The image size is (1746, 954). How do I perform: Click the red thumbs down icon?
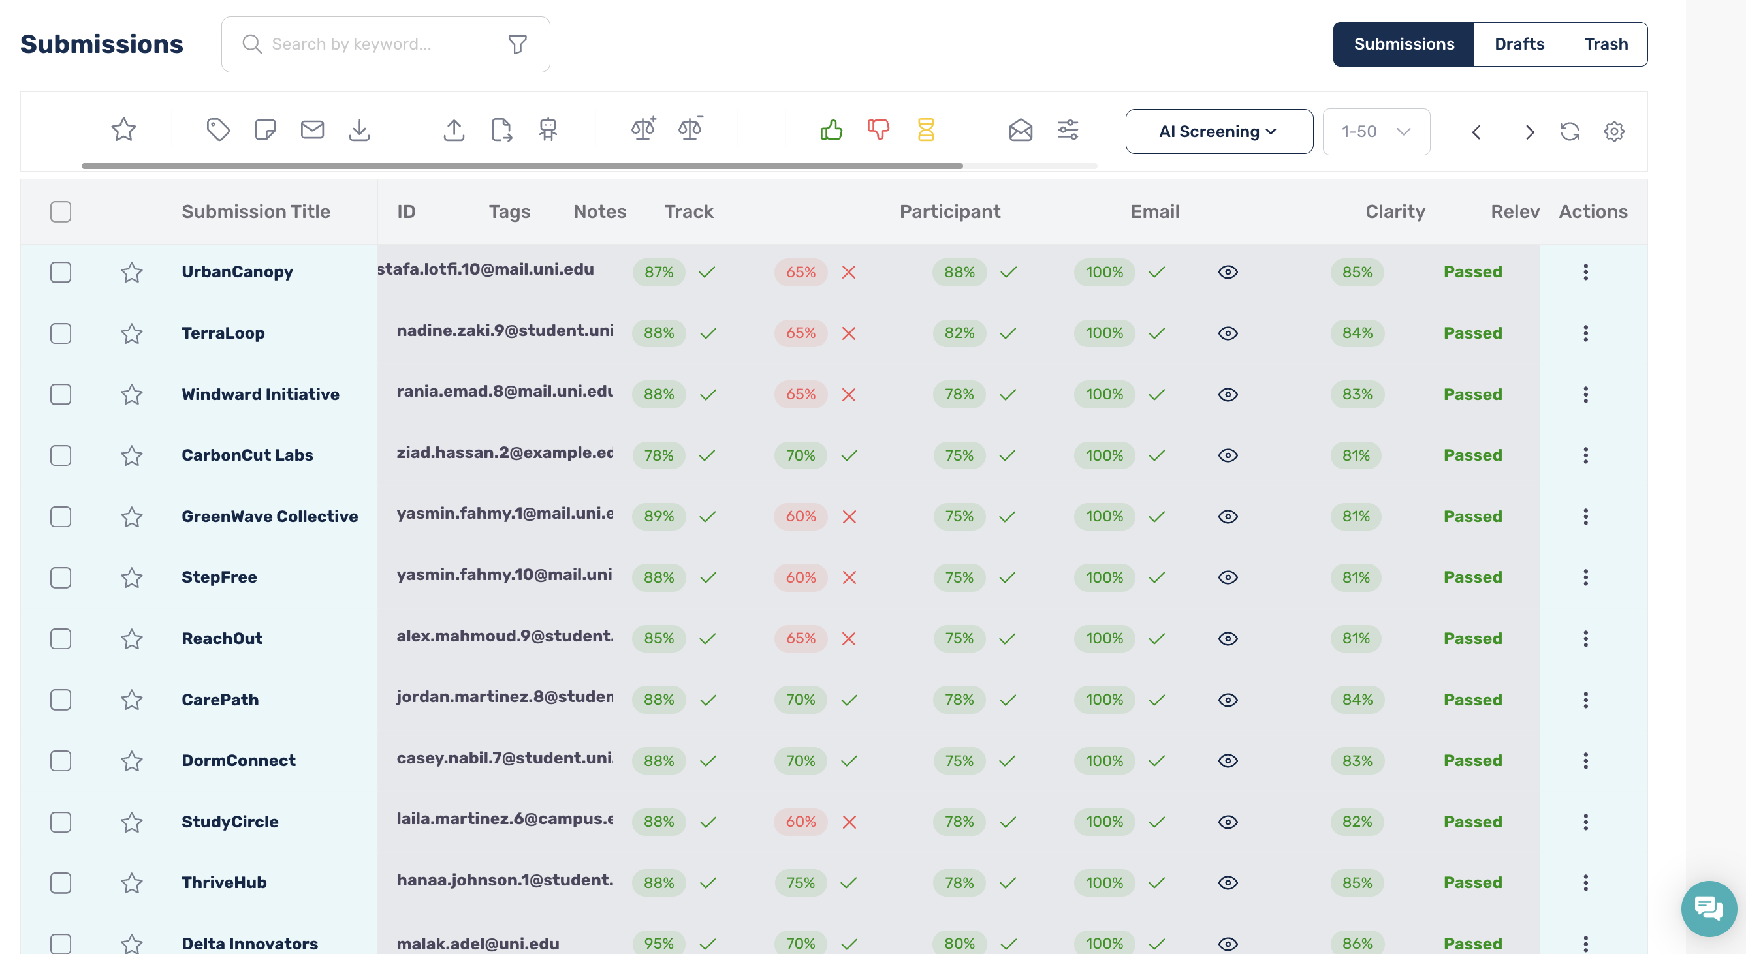pyautogui.click(x=878, y=129)
